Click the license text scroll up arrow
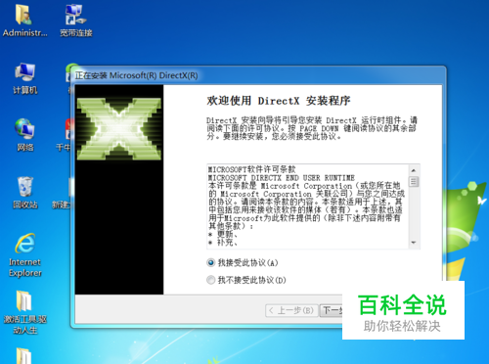 (414, 170)
